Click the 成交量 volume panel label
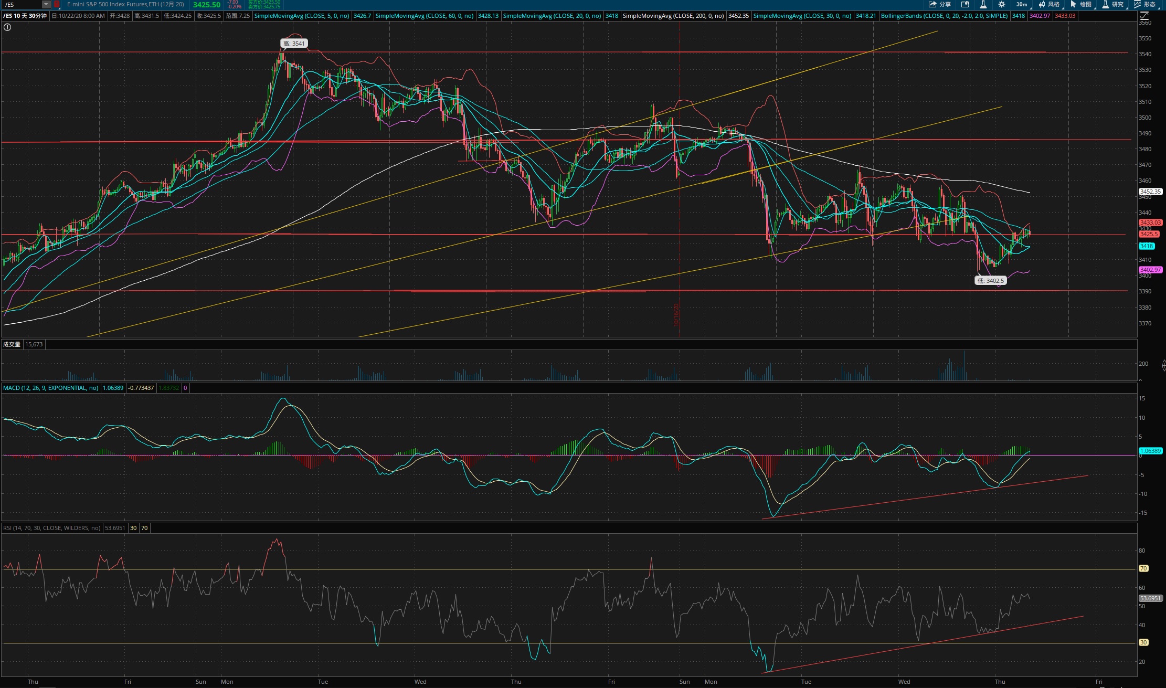 click(x=12, y=344)
